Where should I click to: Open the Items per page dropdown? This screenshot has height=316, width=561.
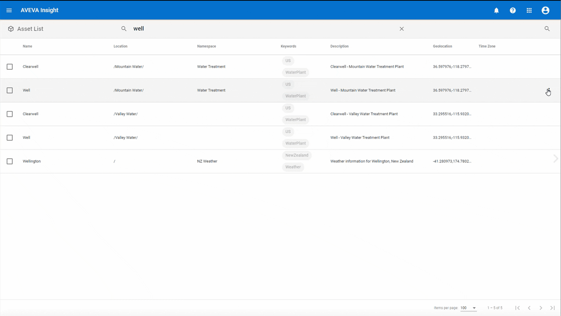(468, 308)
